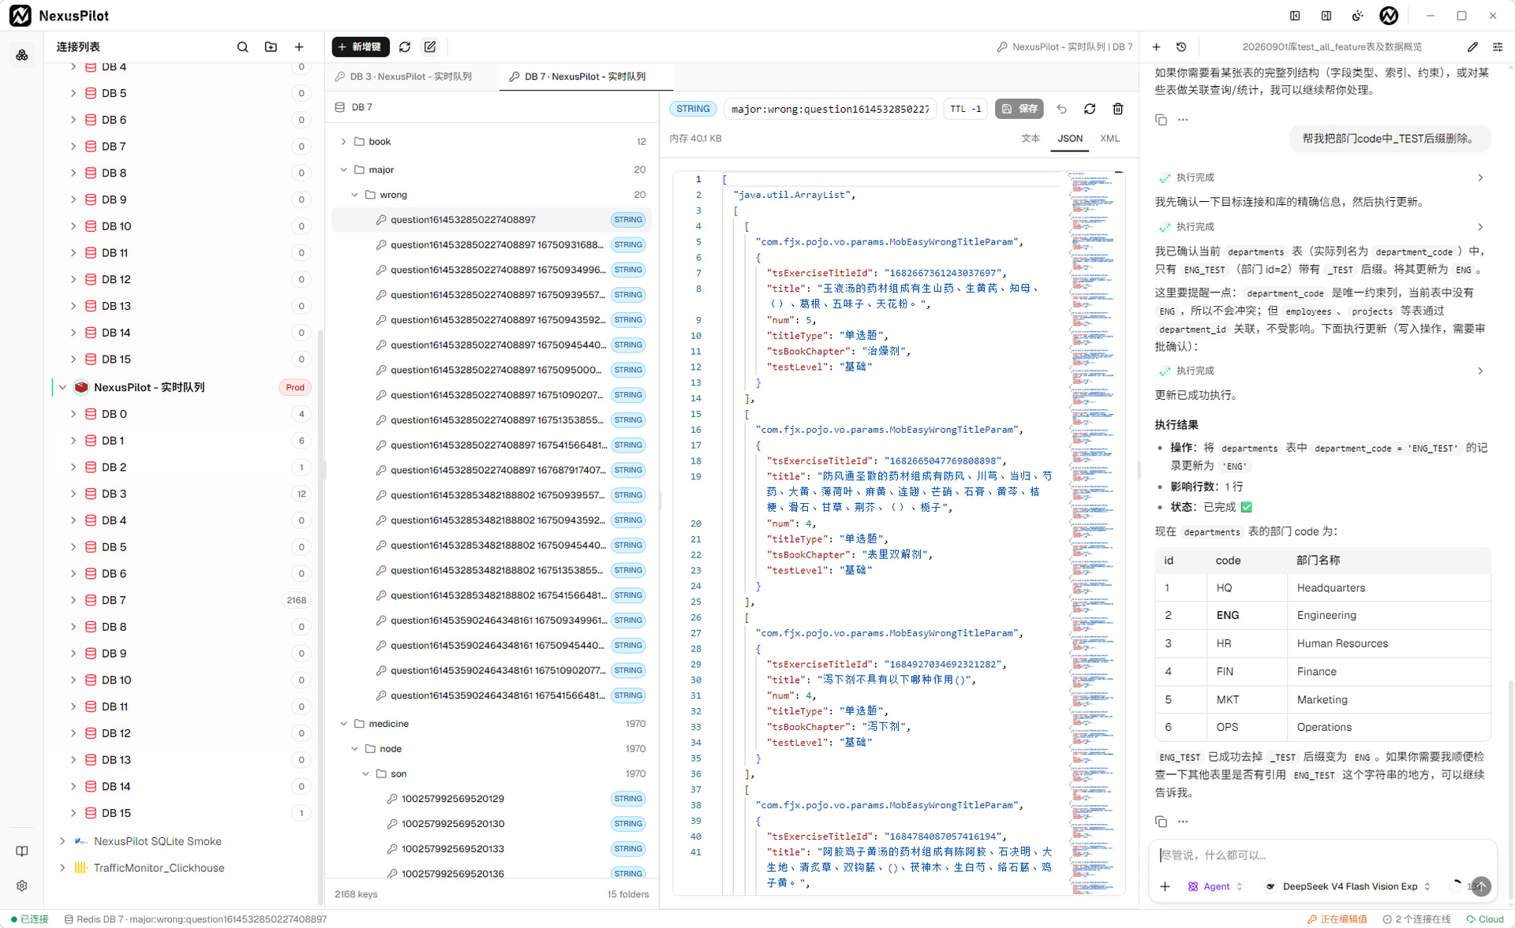Click the search icon in connection list
This screenshot has width=1515, height=928.
[x=242, y=47]
